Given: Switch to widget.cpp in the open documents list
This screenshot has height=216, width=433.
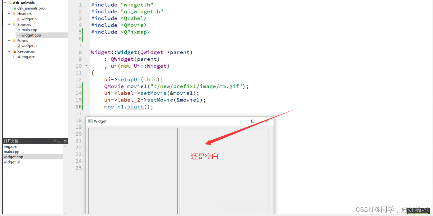Looking at the screenshot, I should click(13, 157).
